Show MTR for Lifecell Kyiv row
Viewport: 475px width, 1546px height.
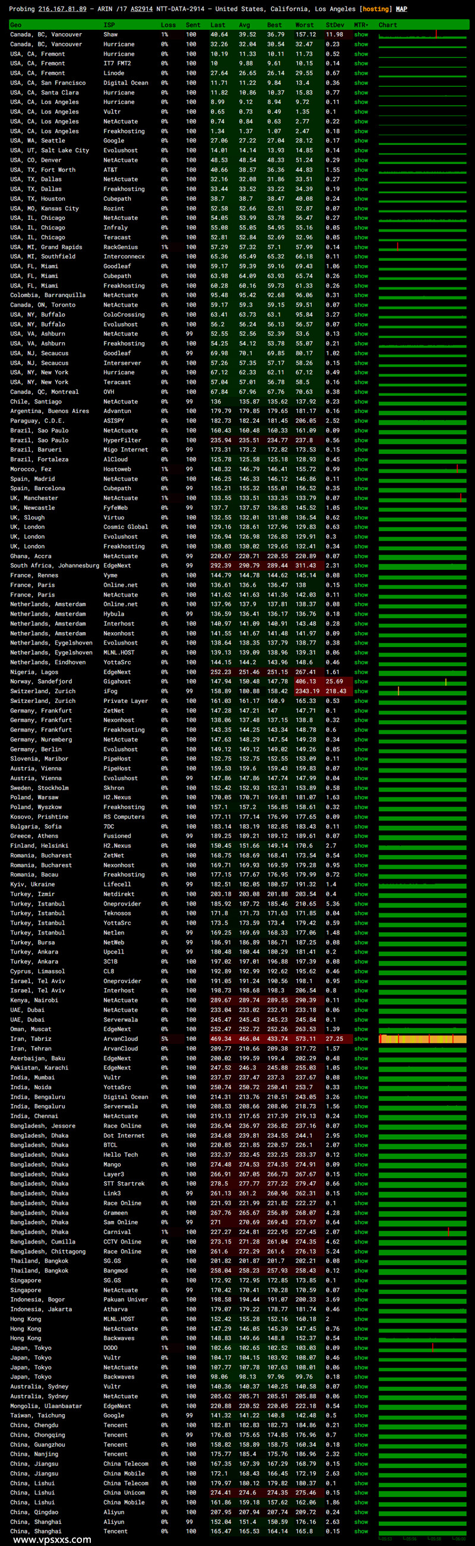click(x=361, y=884)
